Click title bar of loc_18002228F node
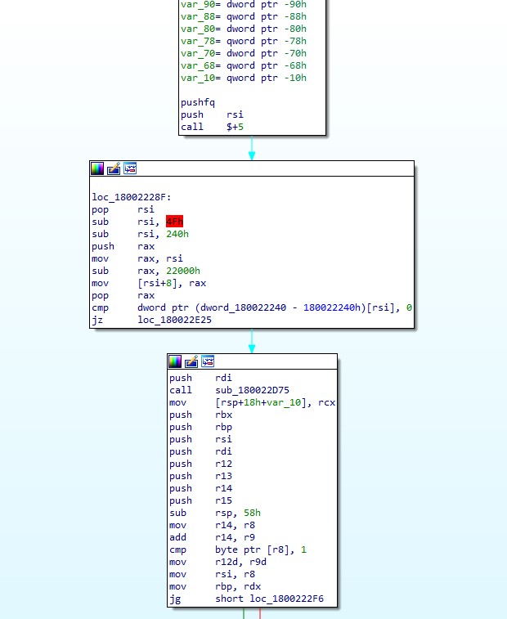 coord(252,168)
